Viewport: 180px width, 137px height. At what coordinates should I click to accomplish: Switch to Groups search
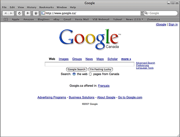[77, 59]
